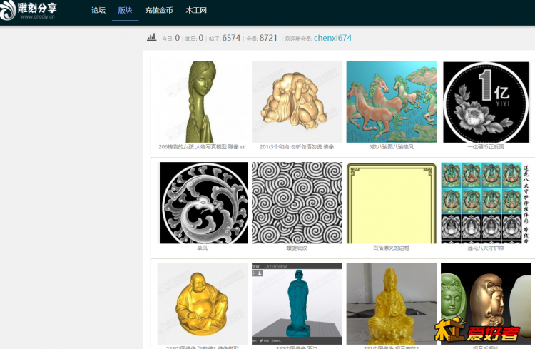
Task: Click the 莲花八大守护神 title link
Action: pos(486,248)
